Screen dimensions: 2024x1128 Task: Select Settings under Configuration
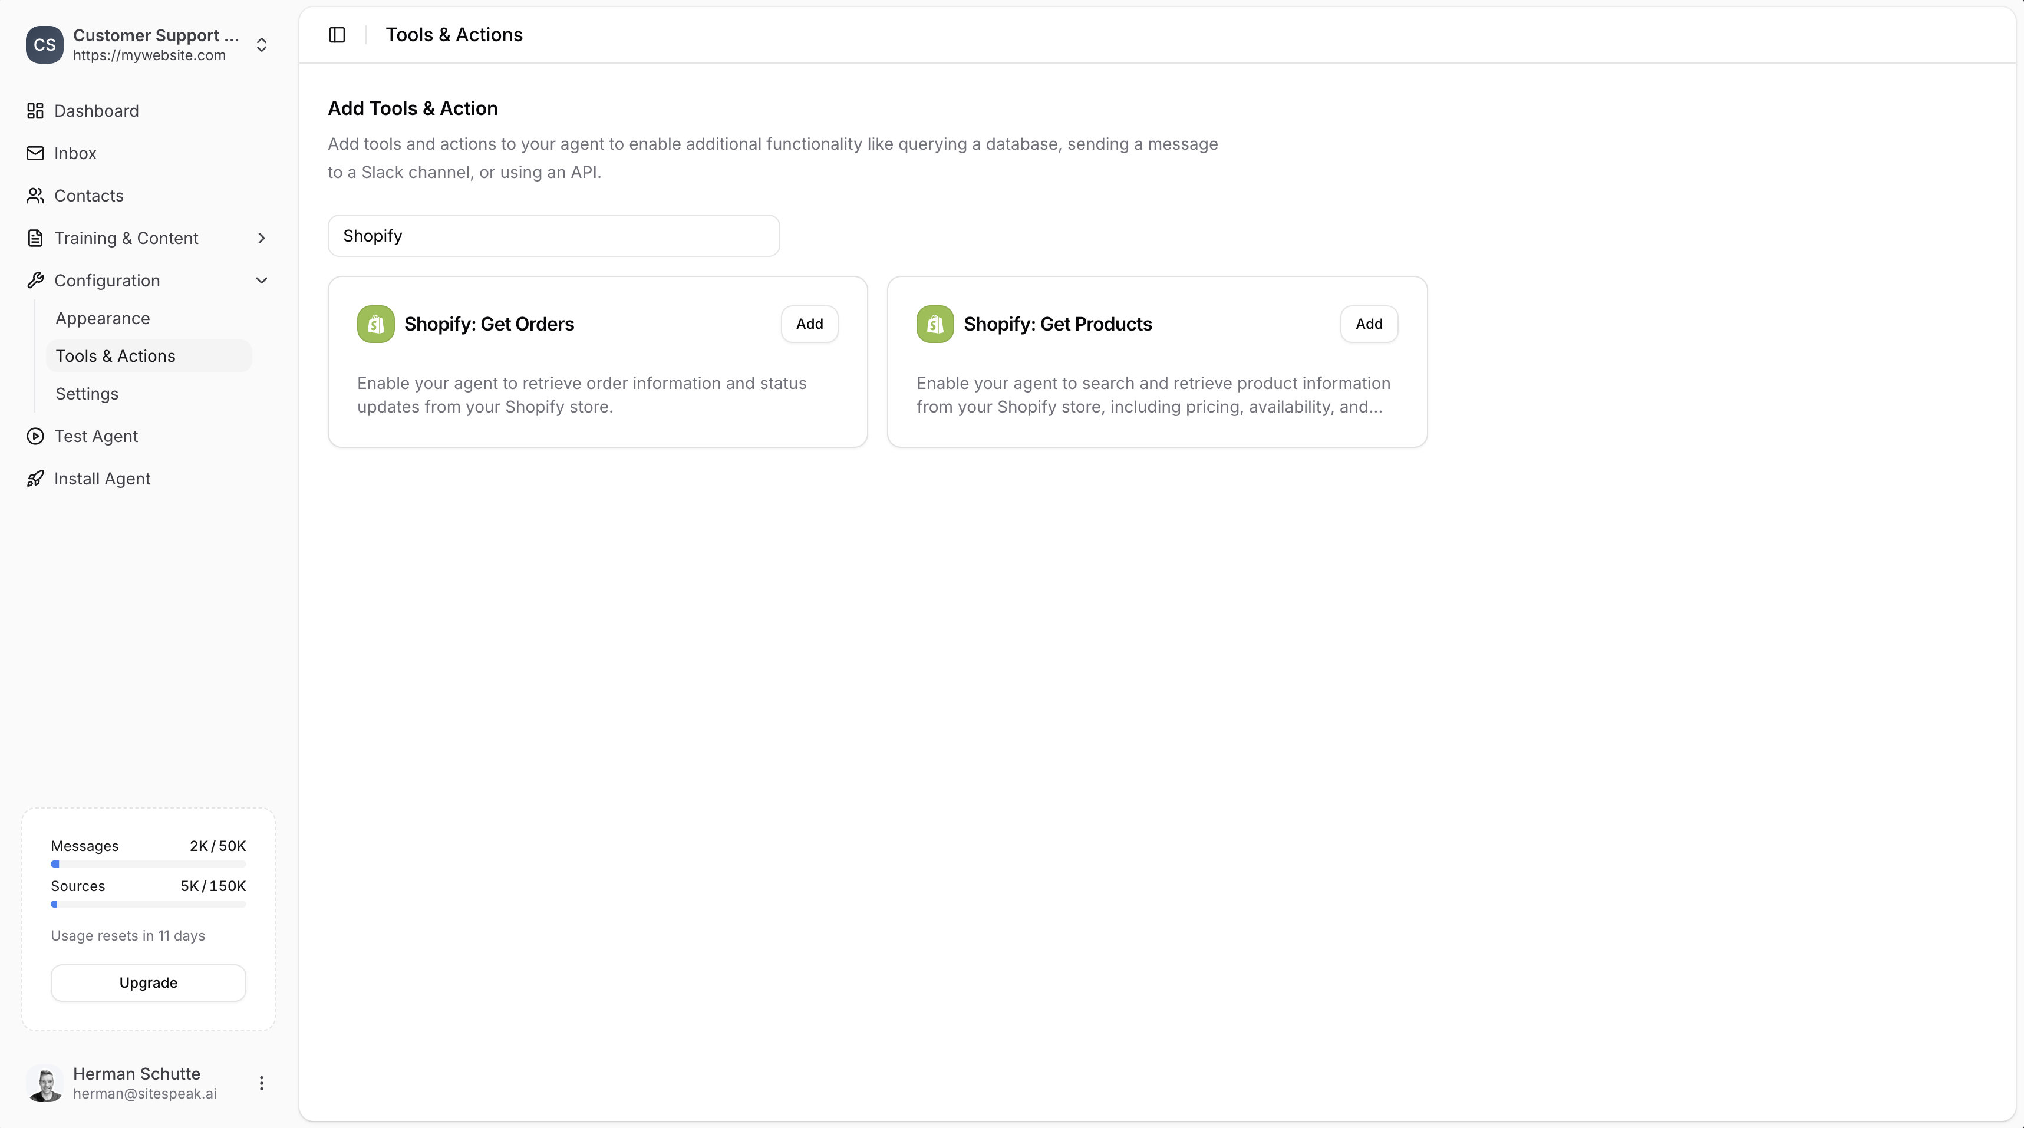pos(87,394)
